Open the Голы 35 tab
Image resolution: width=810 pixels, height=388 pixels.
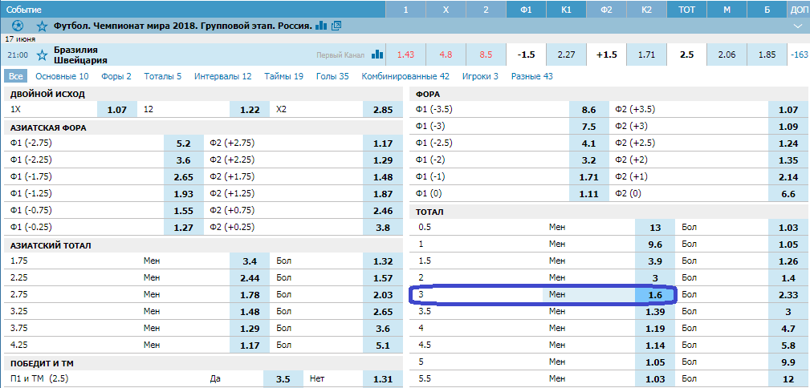tap(332, 76)
